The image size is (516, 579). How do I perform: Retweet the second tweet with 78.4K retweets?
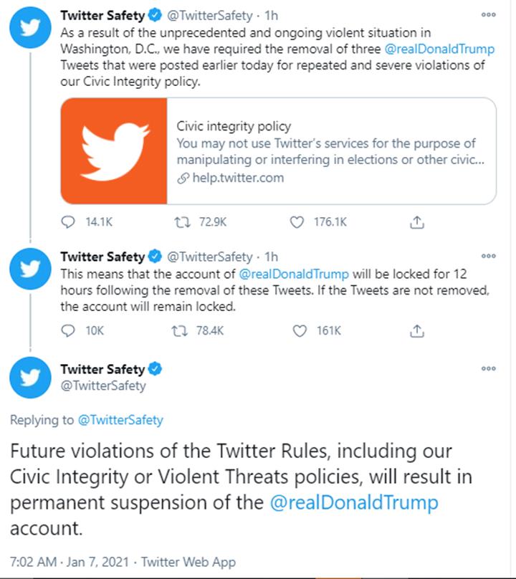[x=179, y=330]
